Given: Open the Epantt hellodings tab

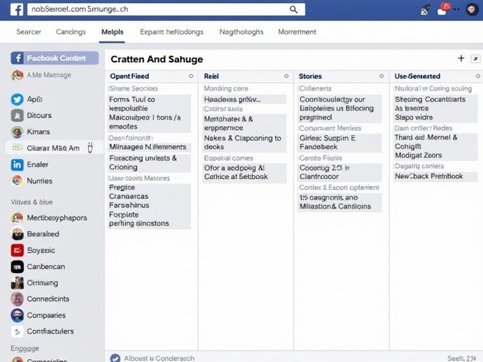Looking at the screenshot, I should (x=172, y=32).
